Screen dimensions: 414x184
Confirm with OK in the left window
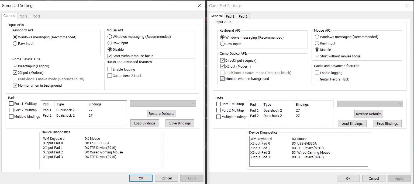coord(141,178)
